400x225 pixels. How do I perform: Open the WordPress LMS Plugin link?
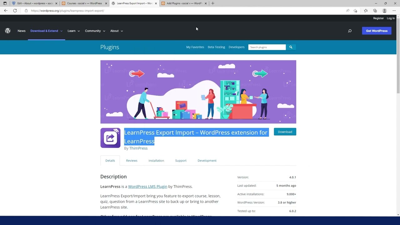(x=147, y=187)
